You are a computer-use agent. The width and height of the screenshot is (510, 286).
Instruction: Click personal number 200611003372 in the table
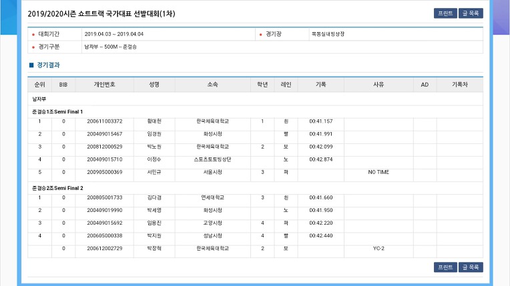coord(105,121)
